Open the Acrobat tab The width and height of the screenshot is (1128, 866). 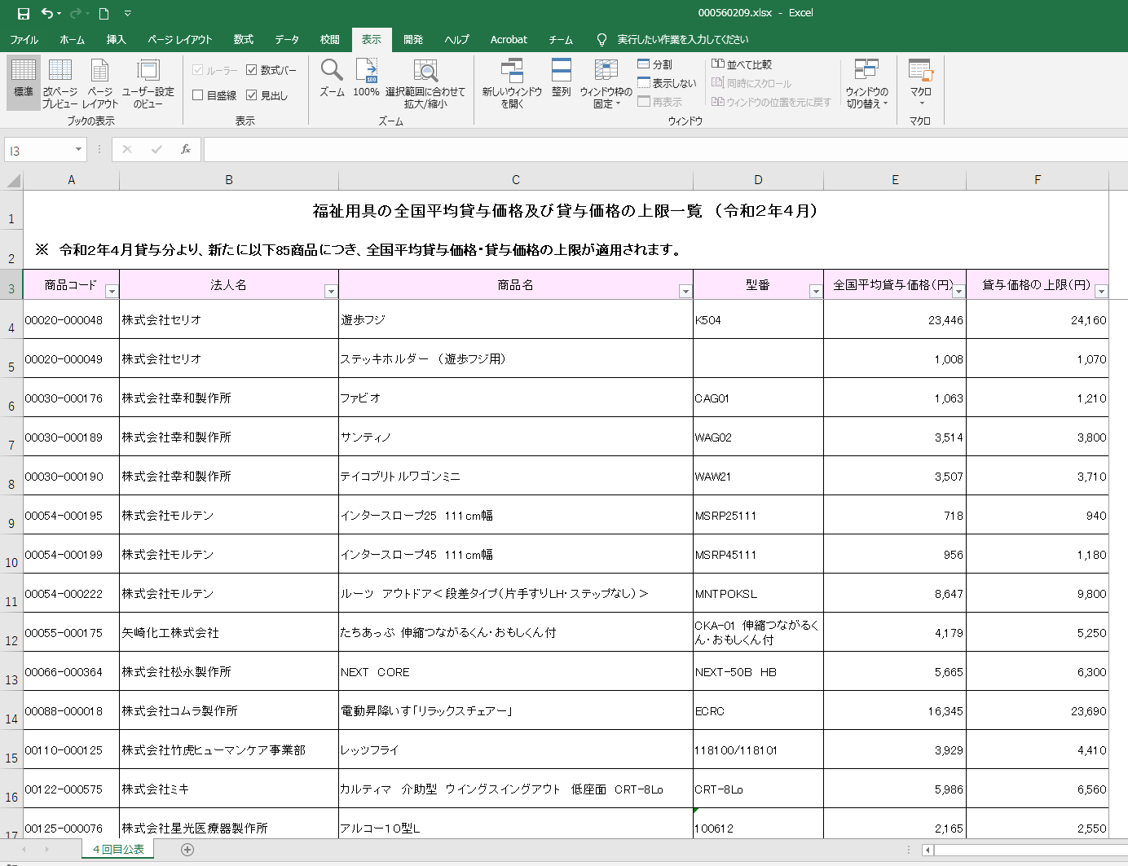click(x=509, y=40)
